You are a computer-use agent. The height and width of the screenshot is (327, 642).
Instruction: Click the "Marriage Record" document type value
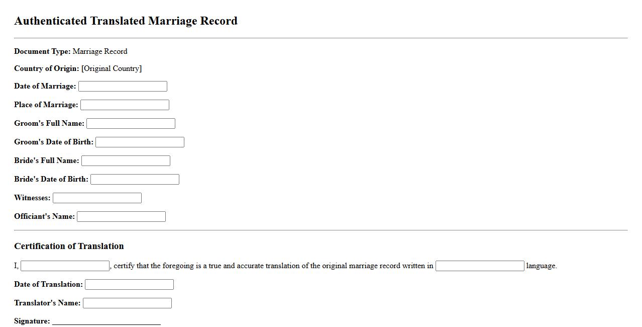[100, 51]
